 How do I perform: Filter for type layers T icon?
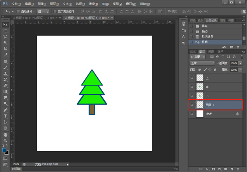pyautogui.click(x=223, y=57)
